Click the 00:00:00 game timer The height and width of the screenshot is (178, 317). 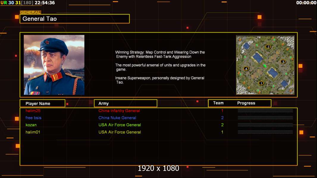pyautogui.click(x=306, y=3)
